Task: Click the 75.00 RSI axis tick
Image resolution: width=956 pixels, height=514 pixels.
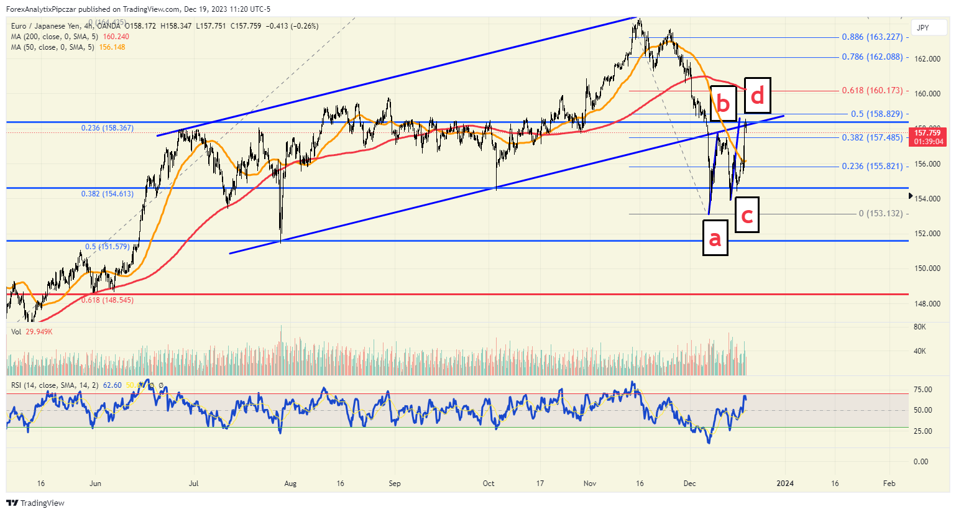Action: tap(923, 390)
